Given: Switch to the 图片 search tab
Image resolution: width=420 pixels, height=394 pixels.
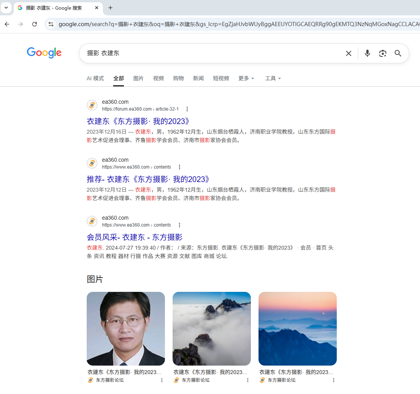Looking at the screenshot, I should 138,78.
